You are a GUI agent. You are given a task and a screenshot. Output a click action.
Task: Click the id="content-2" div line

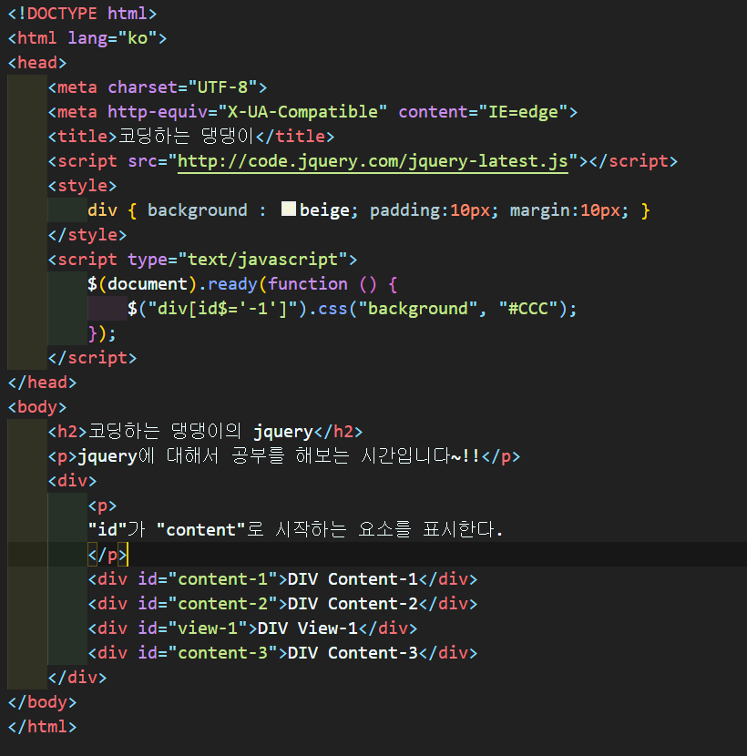point(282,604)
